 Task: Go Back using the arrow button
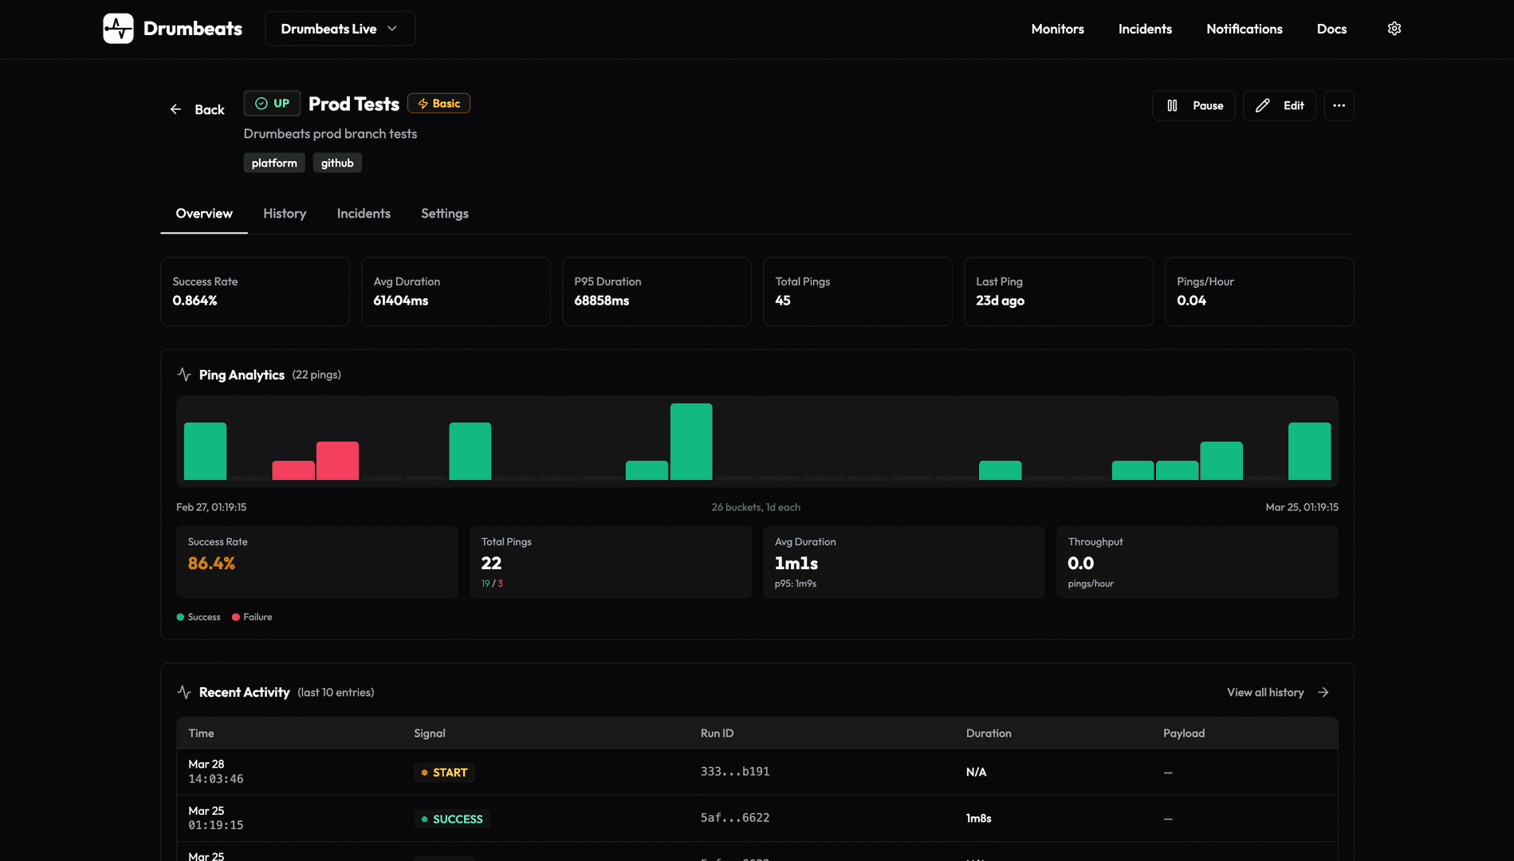coord(197,109)
